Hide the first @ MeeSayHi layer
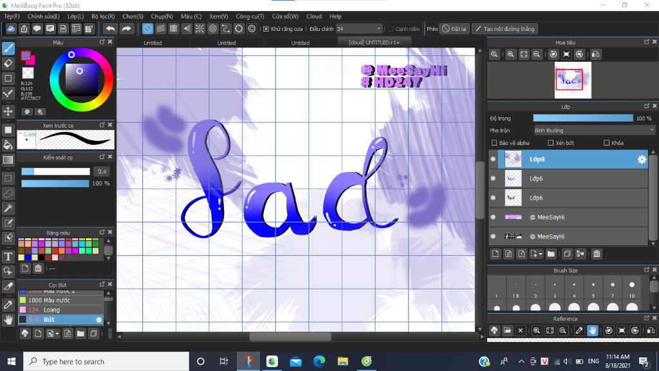 click(494, 218)
